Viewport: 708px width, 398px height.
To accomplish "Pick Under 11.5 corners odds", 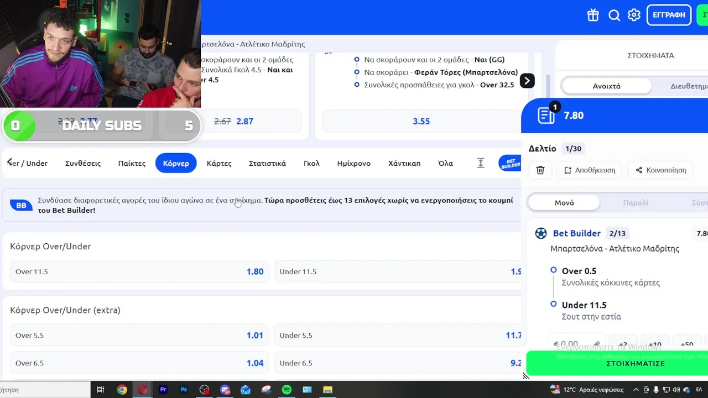I will [398, 271].
